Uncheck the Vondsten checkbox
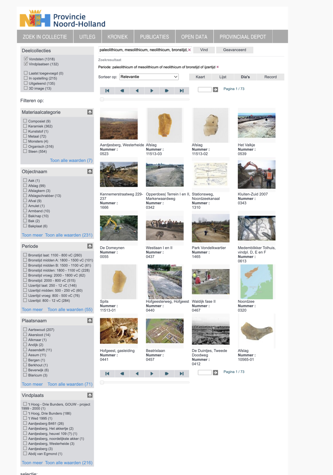This screenshot has width=333, height=475. pos(26,59)
